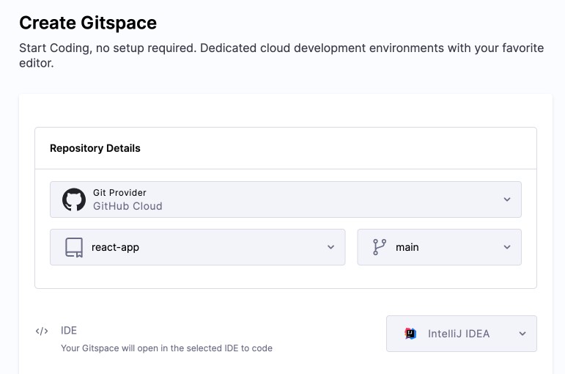The height and width of the screenshot is (374, 565).
Task: Open the react-app repository chevron
Action: [x=330, y=247]
